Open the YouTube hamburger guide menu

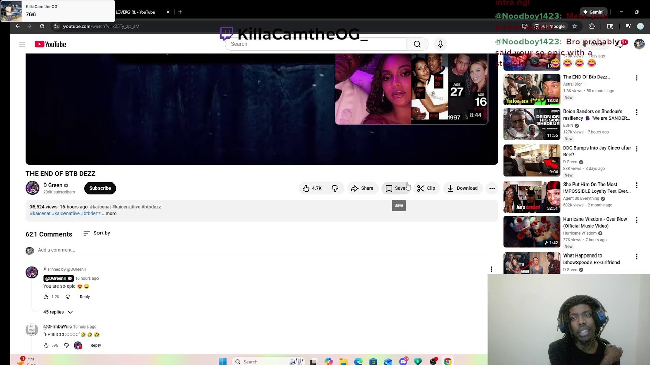pos(22,44)
